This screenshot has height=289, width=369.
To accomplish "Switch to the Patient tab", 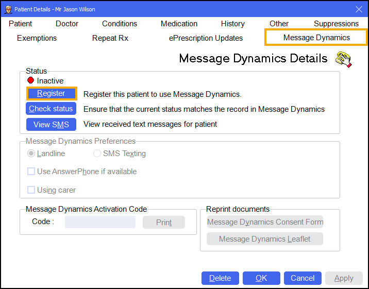I will (20, 24).
